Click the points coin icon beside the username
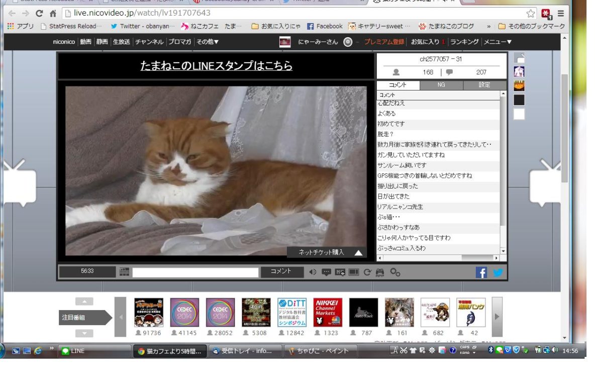 click(x=348, y=42)
